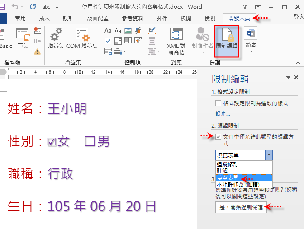Toggle Design Mode ruler-and-pencil icon

click(152, 31)
